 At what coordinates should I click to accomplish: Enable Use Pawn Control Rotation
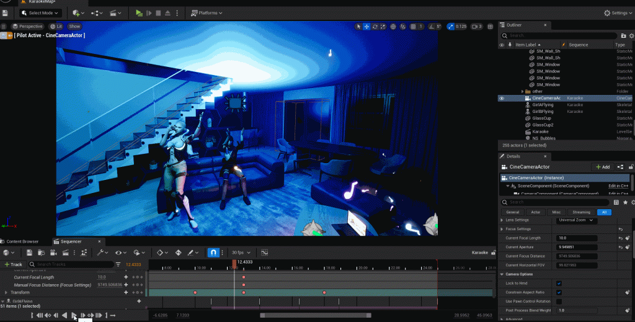pyautogui.click(x=559, y=302)
